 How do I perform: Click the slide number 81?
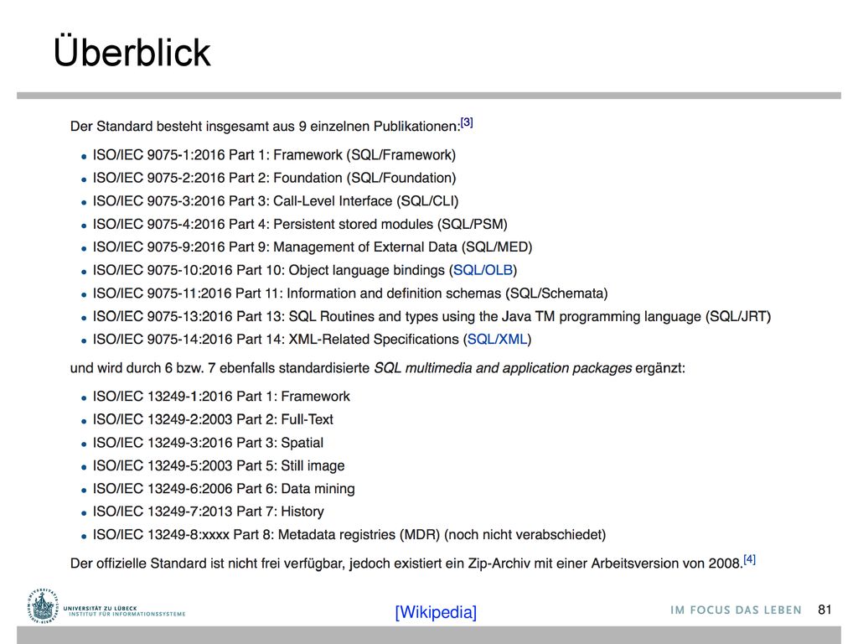(x=824, y=610)
